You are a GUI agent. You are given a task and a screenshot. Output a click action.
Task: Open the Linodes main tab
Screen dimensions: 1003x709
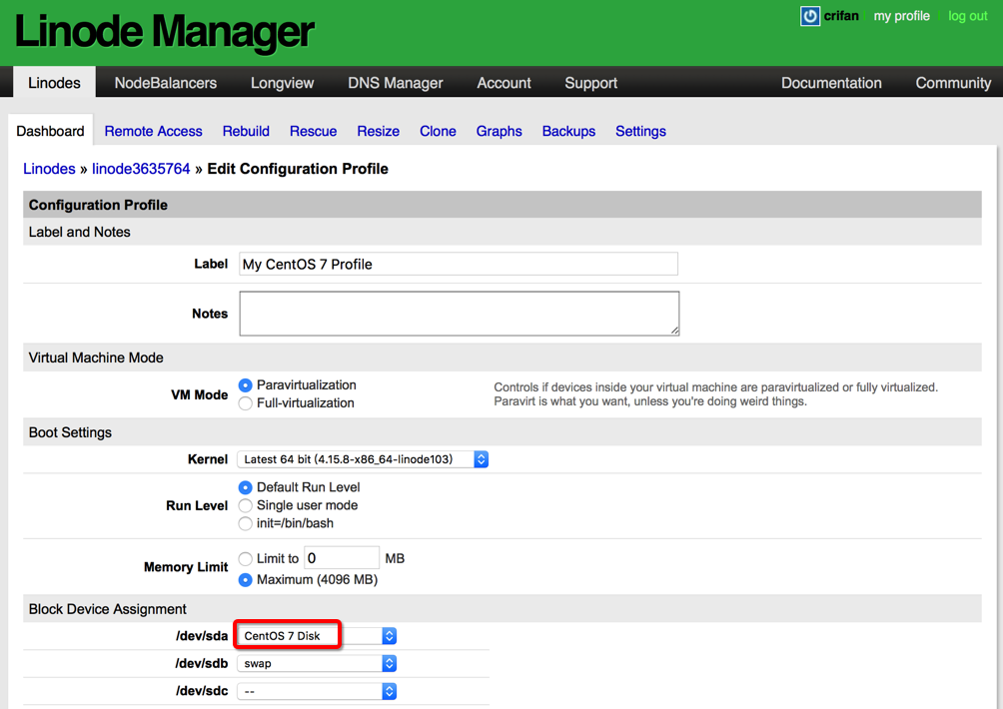[54, 83]
